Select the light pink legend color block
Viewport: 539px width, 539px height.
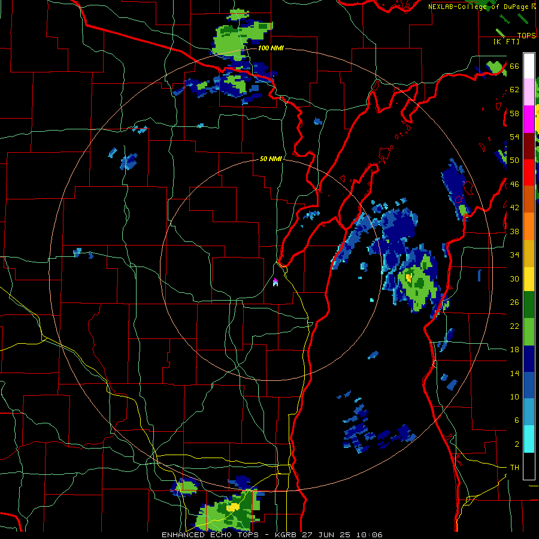tap(529, 92)
